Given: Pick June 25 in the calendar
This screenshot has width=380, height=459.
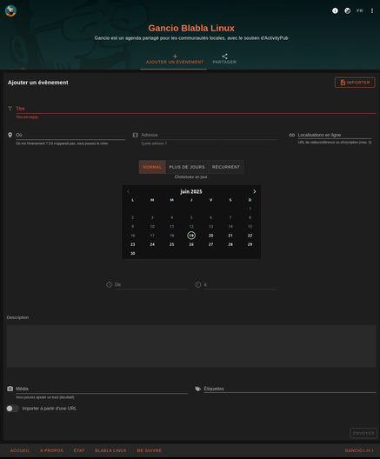Looking at the screenshot, I should click(x=172, y=244).
